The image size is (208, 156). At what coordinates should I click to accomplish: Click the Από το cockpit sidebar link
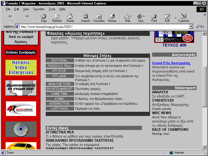(21, 37)
